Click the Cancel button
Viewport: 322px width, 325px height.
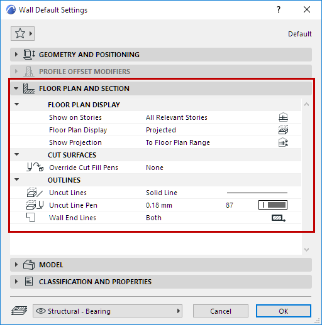click(x=221, y=311)
